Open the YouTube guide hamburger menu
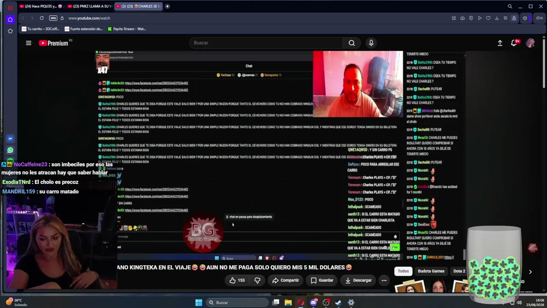Image resolution: width=547 pixels, height=308 pixels. point(29,43)
